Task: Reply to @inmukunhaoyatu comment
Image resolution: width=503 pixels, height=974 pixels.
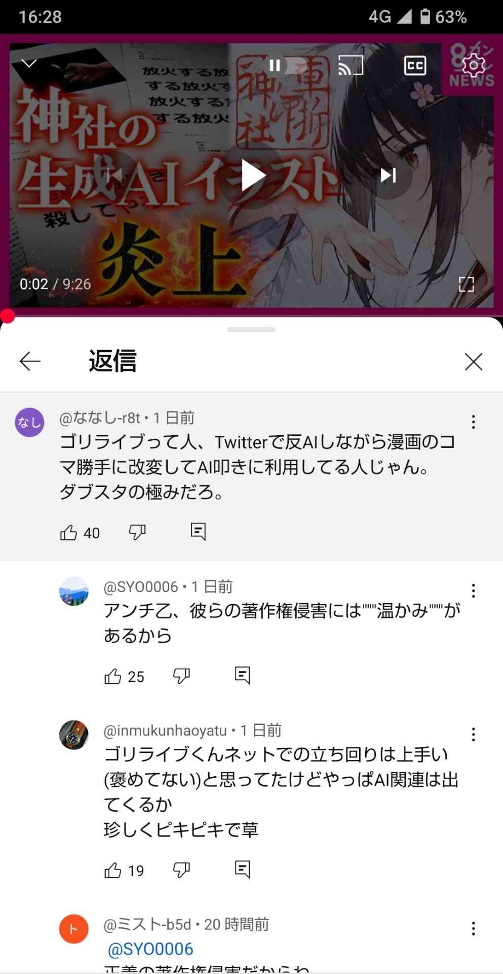Action: click(x=243, y=869)
